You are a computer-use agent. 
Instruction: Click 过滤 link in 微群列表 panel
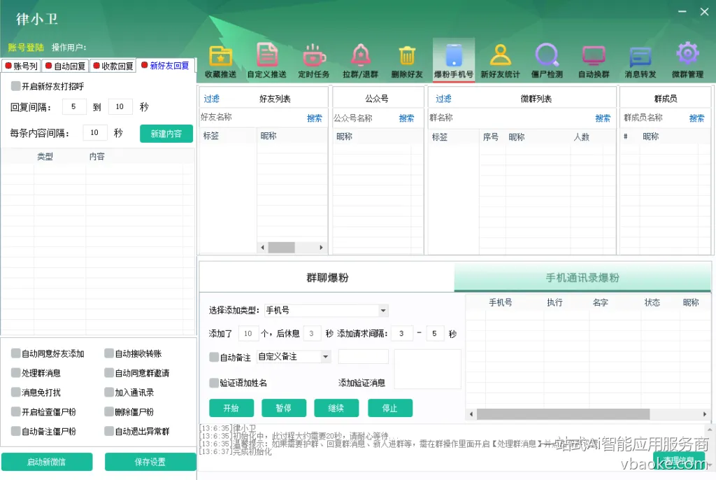coord(443,99)
